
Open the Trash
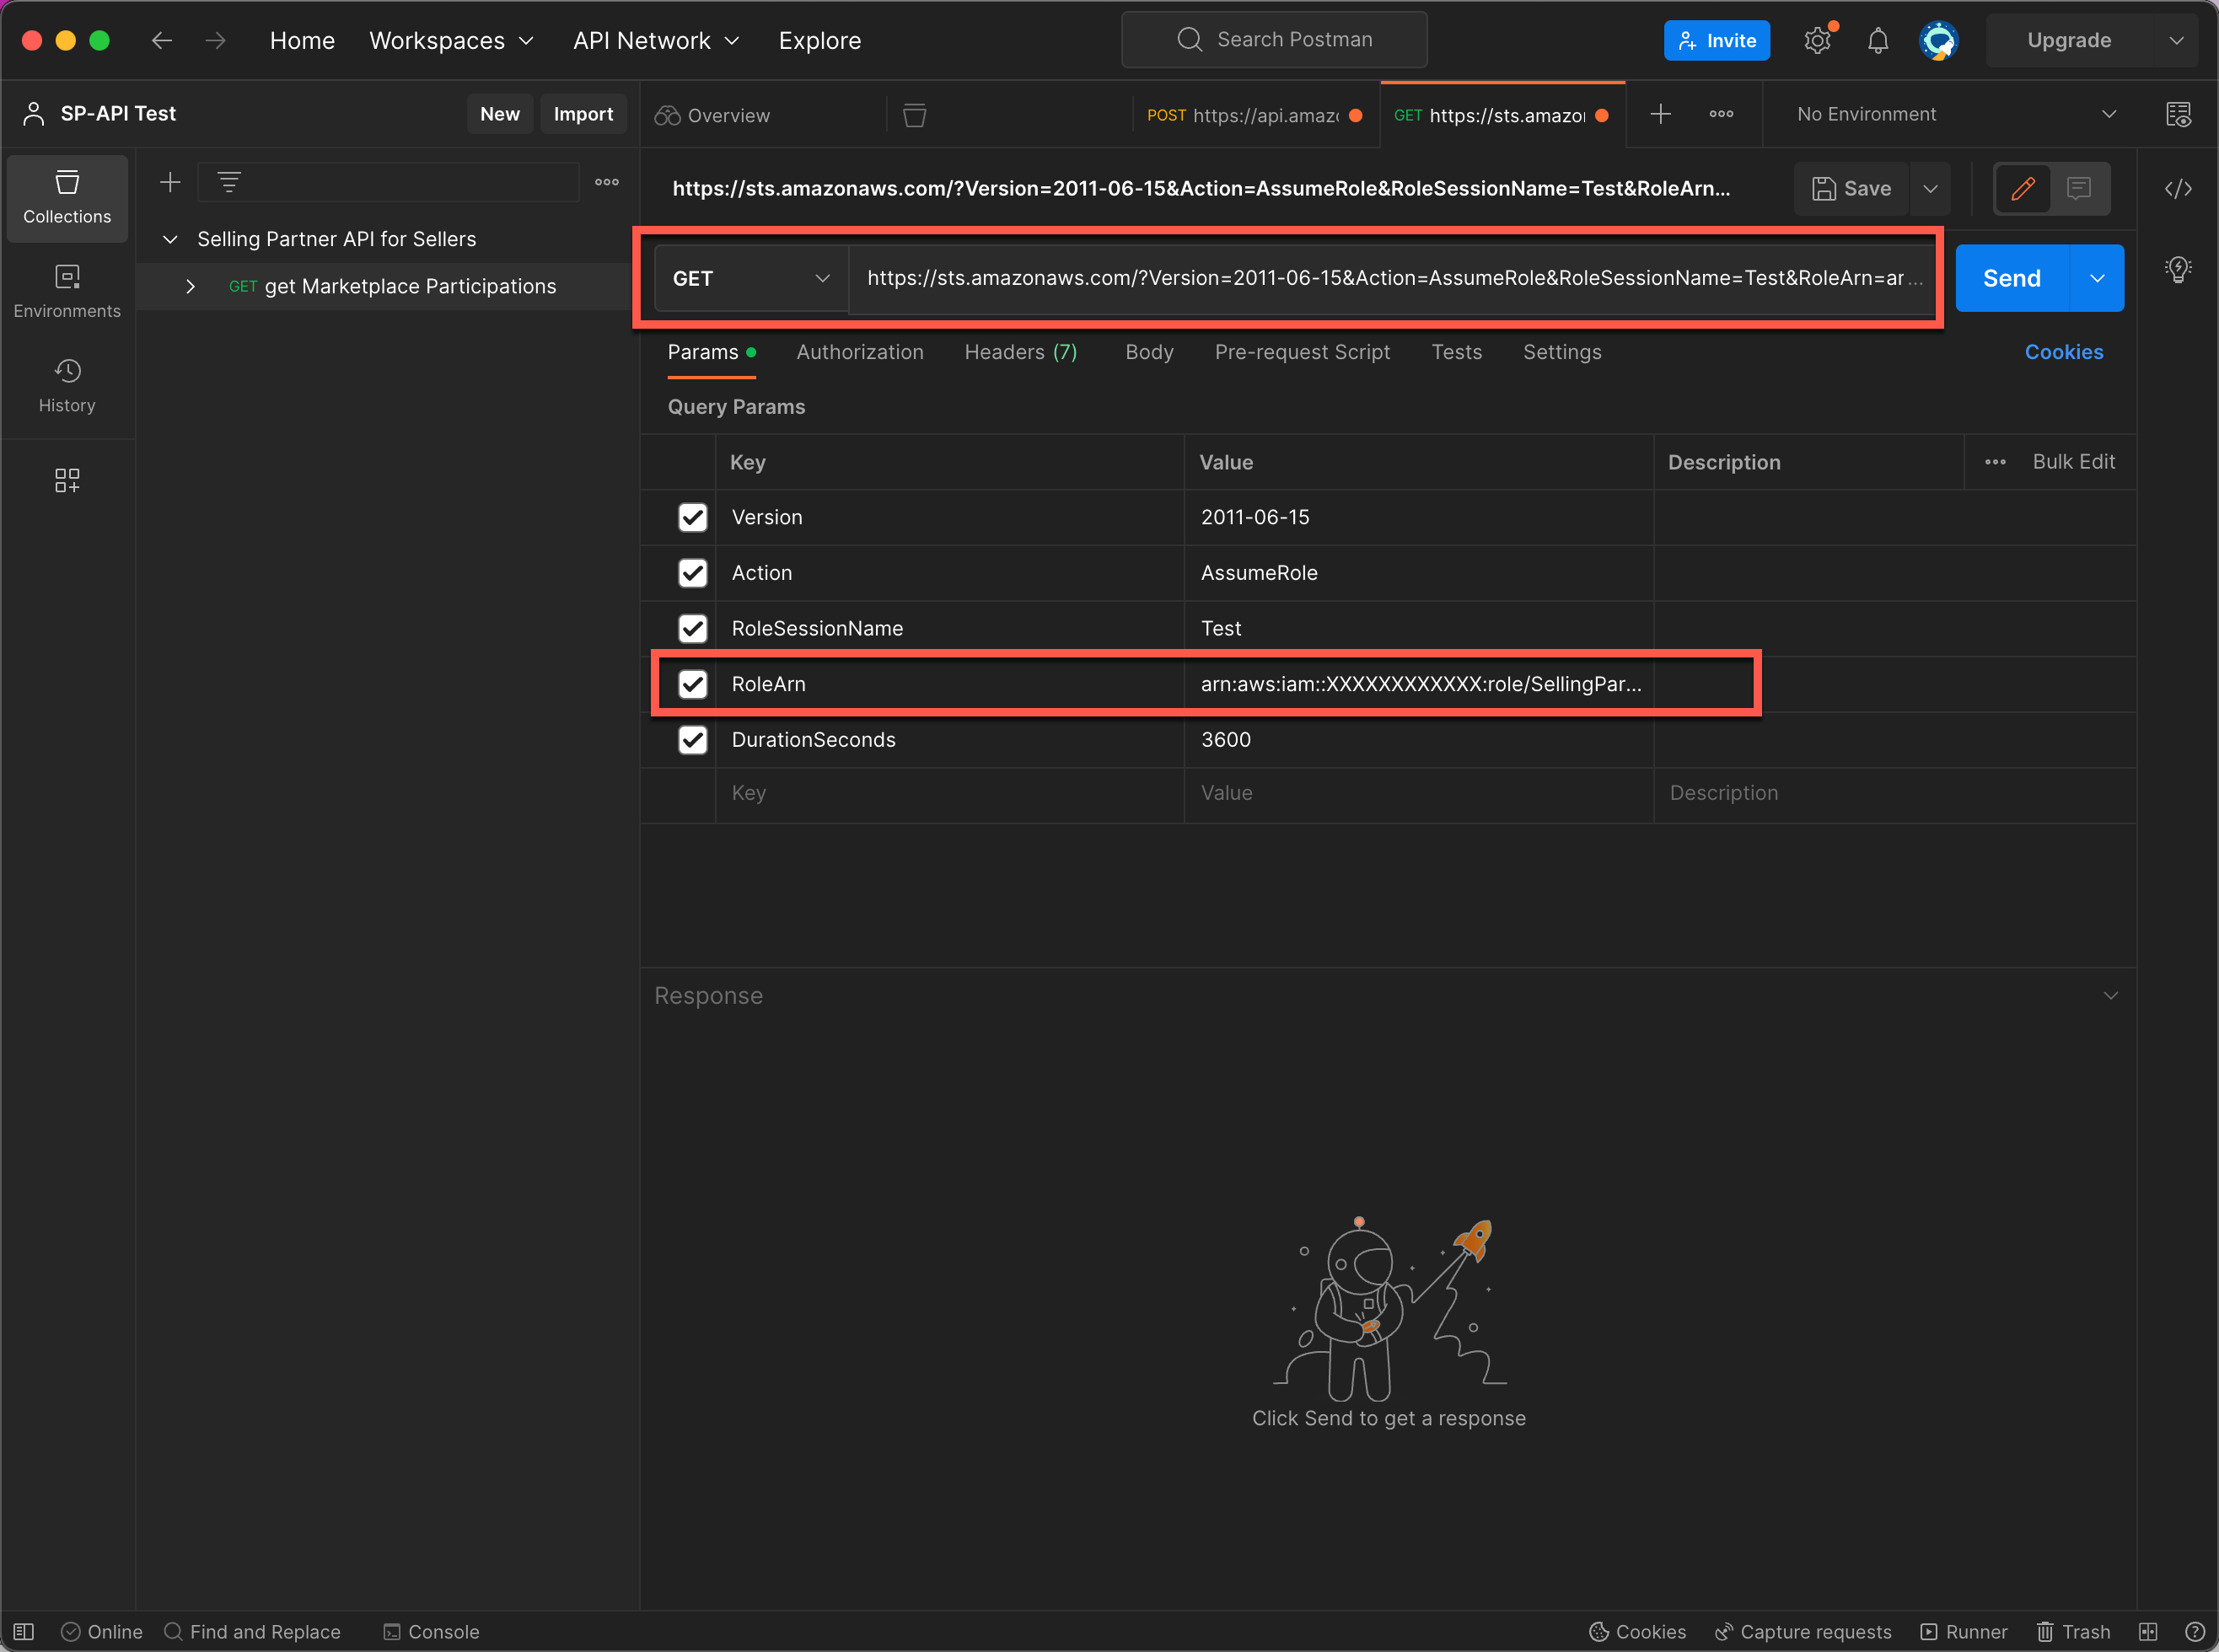(x=2074, y=1631)
